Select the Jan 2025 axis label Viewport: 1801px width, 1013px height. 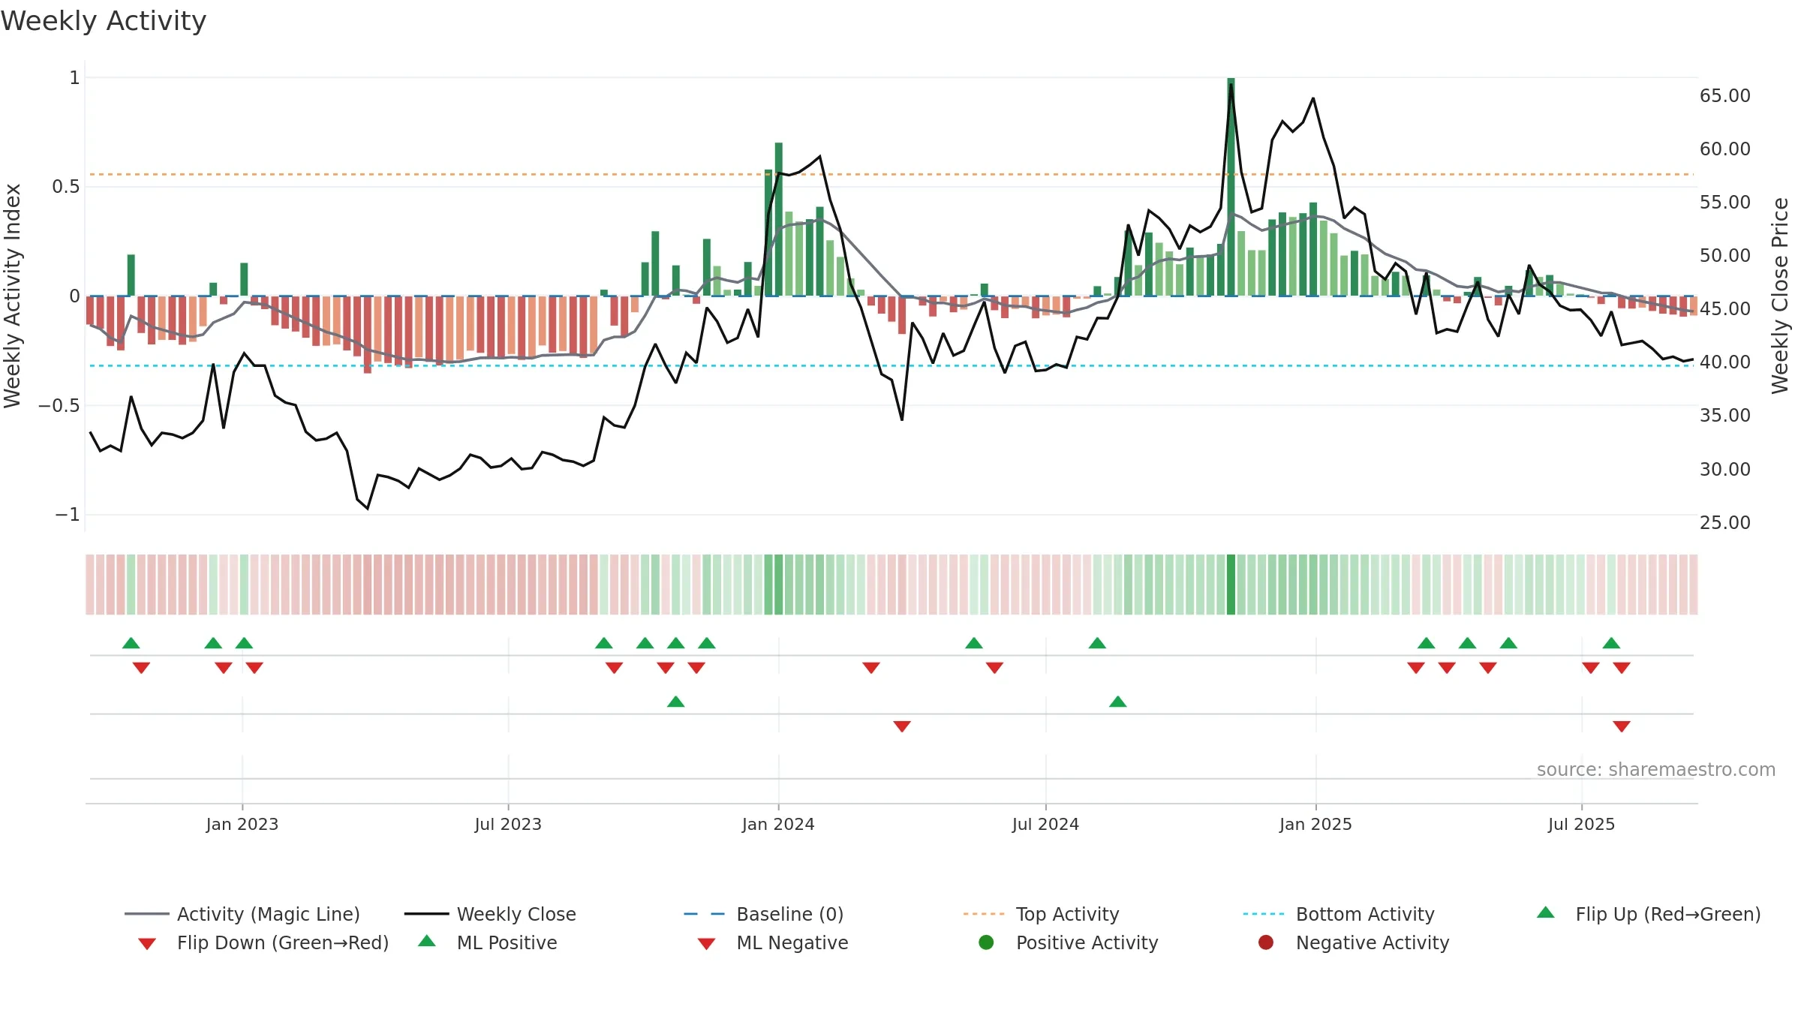[1315, 824]
